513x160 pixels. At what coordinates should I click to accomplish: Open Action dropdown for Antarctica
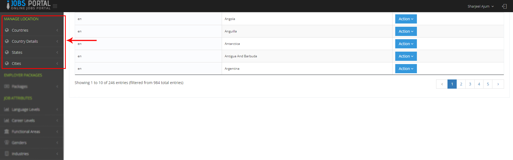tap(406, 44)
